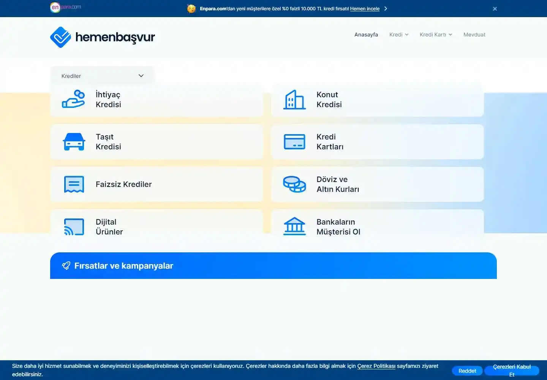
Task: Click the rocket icon beside Fırsatlar
Action: [66, 266]
